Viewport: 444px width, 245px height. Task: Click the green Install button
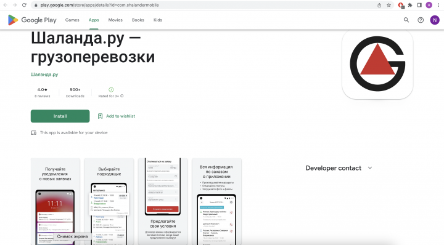[x=60, y=116]
